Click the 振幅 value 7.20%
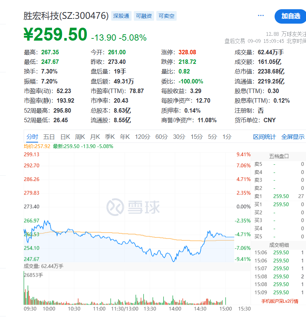Screen dimensions: 306x319 coord(49,81)
